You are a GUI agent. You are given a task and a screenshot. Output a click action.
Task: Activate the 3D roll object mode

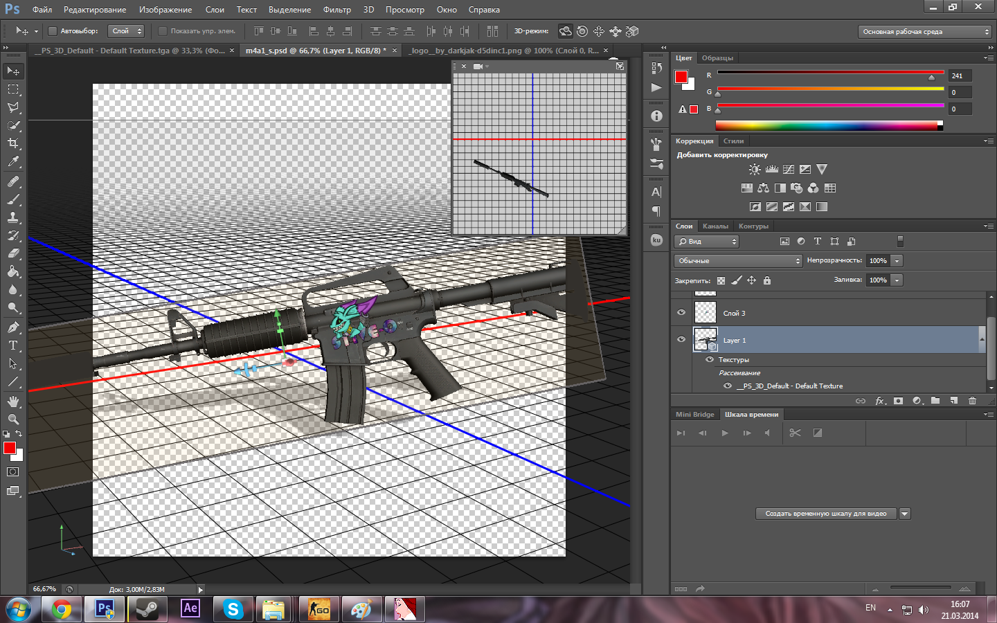[x=582, y=31]
